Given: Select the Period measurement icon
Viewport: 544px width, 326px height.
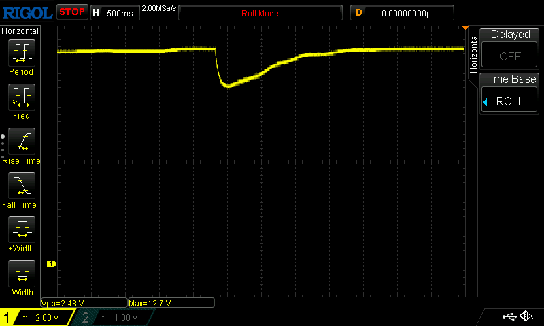Looking at the screenshot, I should (22, 53).
